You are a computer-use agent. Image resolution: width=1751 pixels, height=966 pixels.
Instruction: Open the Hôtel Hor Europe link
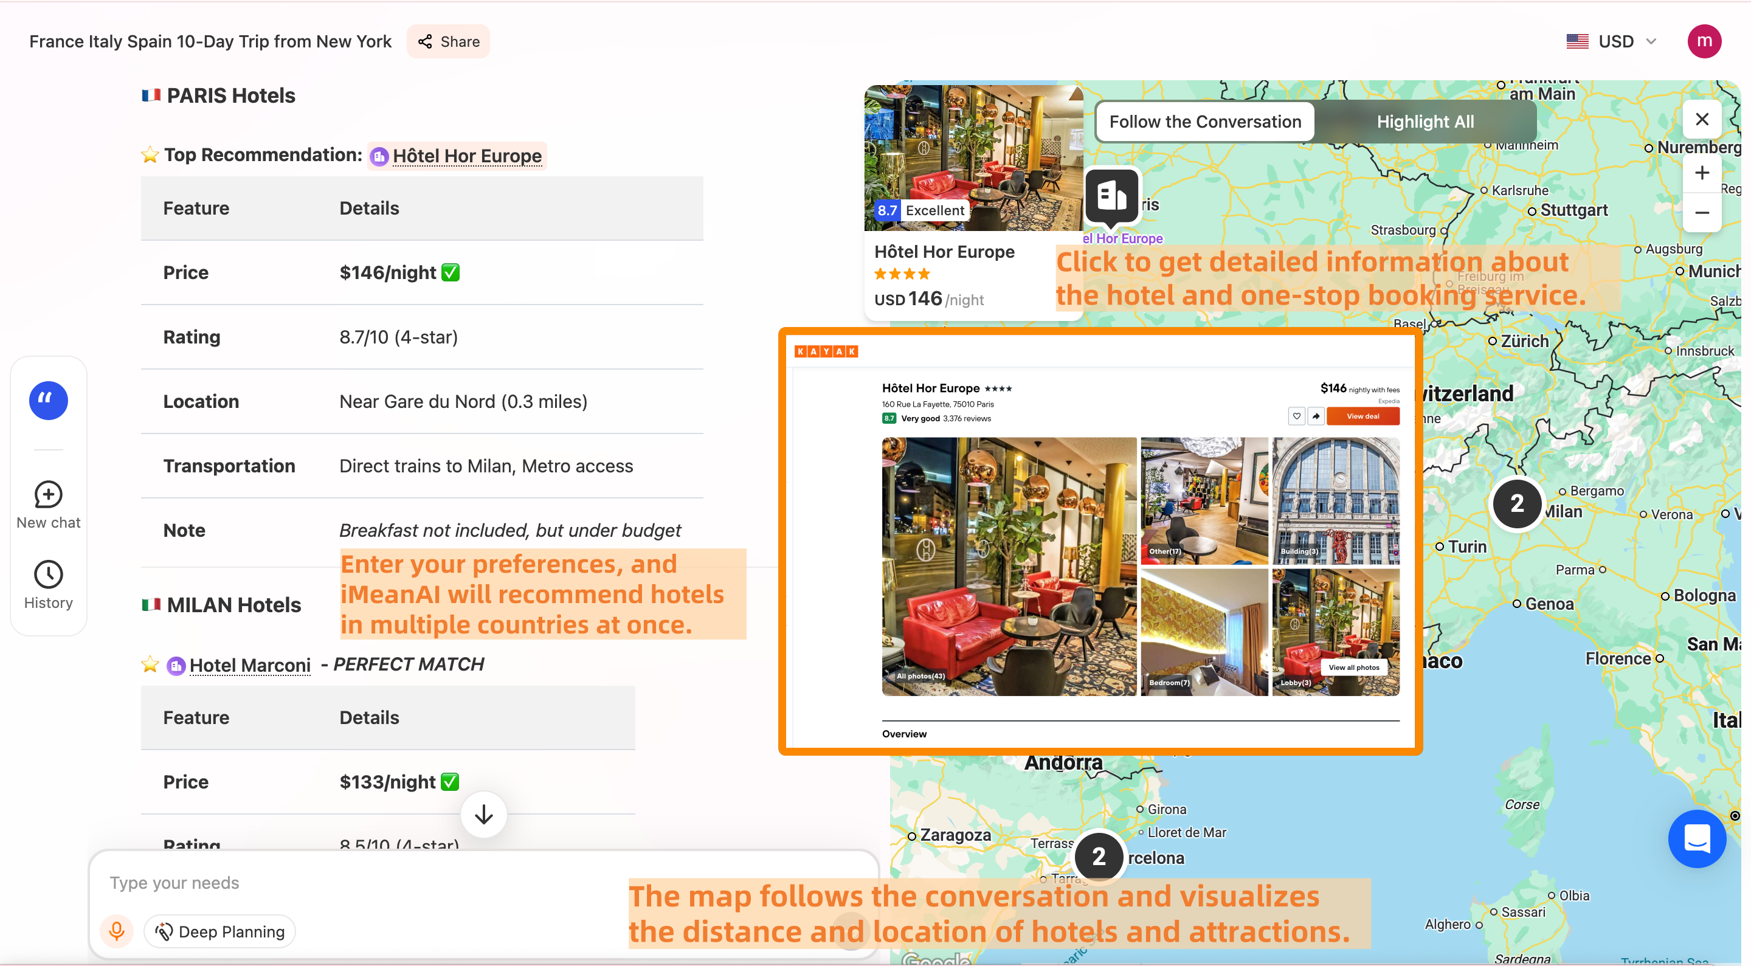[467, 156]
